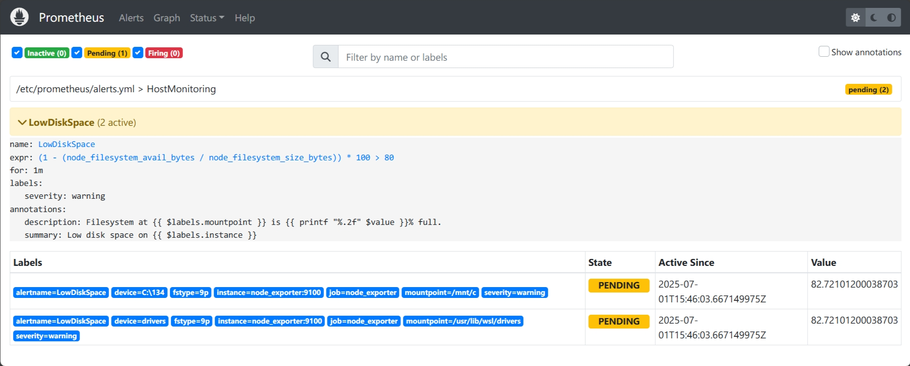Uncheck the Firing alerts checkbox
Viewport: 910px width, 366px height.
click(x=138, y=53)
